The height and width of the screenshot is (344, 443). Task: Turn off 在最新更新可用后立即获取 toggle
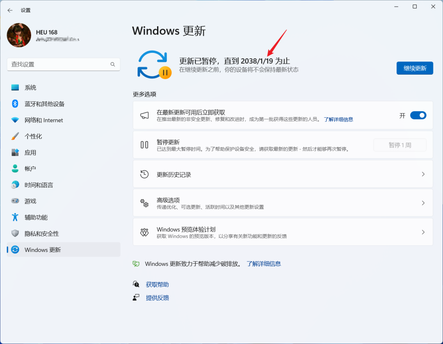point(418,116)
